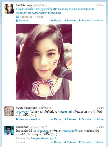This screenshot has height=147, width=108.
Task: Open the pic.twitter.com photo link
Action: coord(44,13)
